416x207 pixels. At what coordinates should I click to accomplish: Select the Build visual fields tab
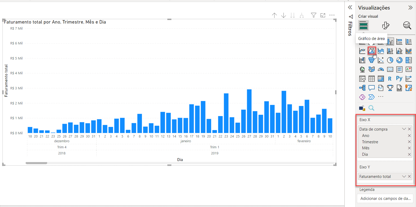tap(364, 26)
